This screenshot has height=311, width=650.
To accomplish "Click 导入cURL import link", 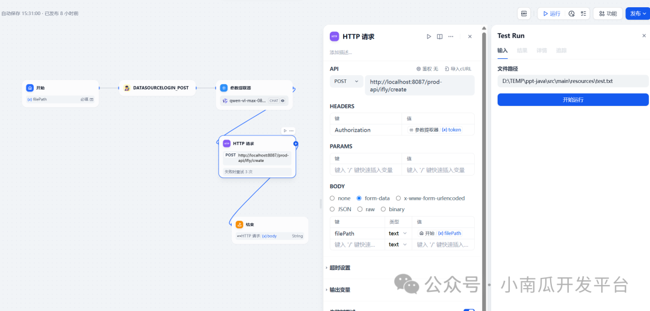I will click(457, 69).
